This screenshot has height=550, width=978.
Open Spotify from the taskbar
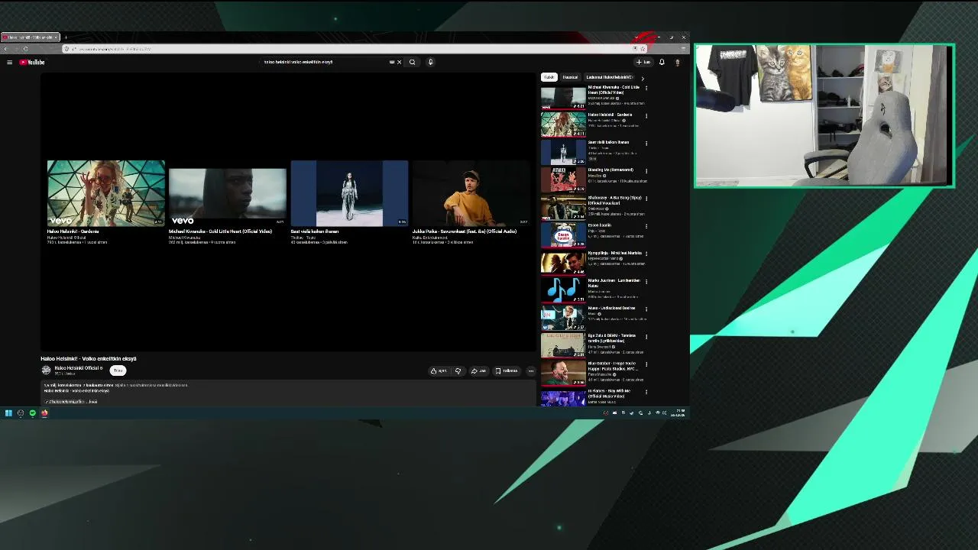point(32,413)
